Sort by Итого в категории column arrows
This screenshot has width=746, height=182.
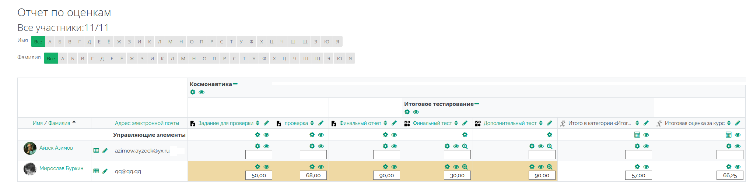(x=637, y=123)
